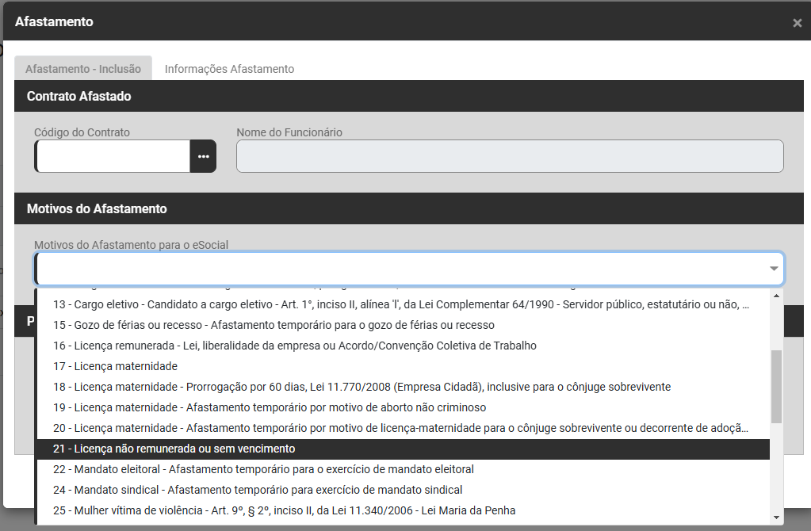Screen dimensions: 811x531
Task: Close the Afastamento dialog with X
Action: point(797,23)
